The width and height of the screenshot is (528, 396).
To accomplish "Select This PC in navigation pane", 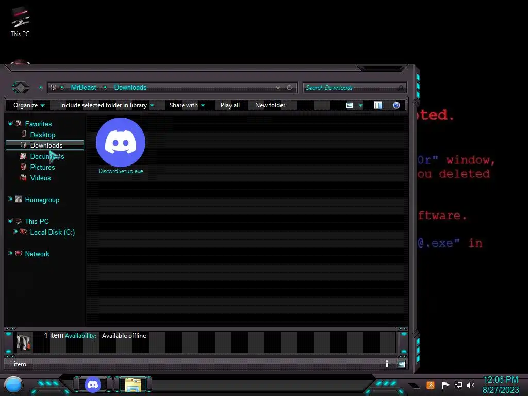I will [37, 221].
